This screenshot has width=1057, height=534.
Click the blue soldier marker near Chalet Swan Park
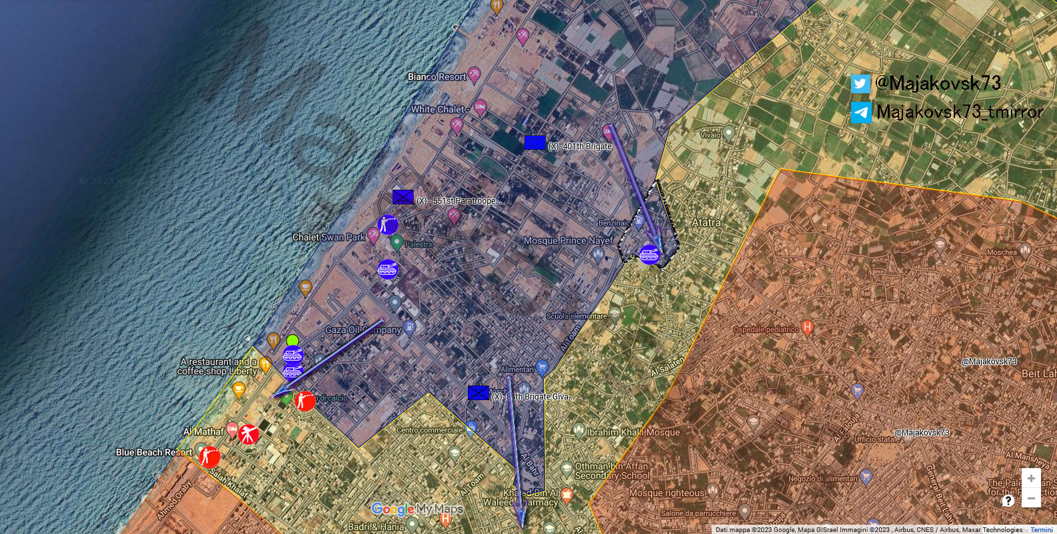pyautogui.click(x=387, y=224)
